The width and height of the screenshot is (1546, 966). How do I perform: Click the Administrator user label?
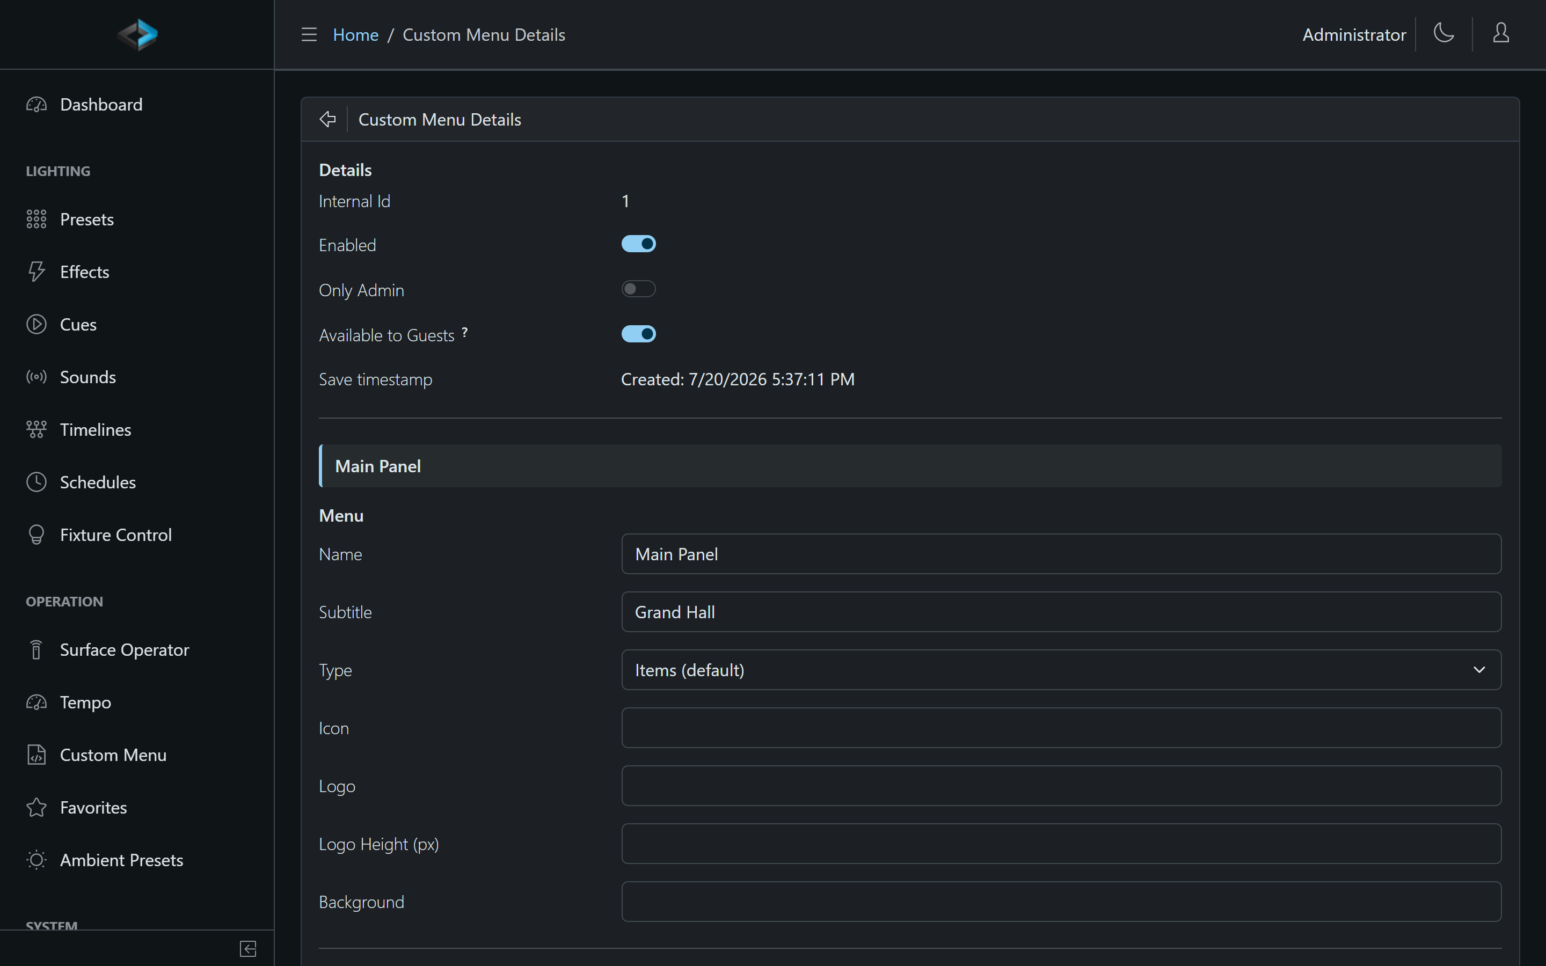point(1354,34)
